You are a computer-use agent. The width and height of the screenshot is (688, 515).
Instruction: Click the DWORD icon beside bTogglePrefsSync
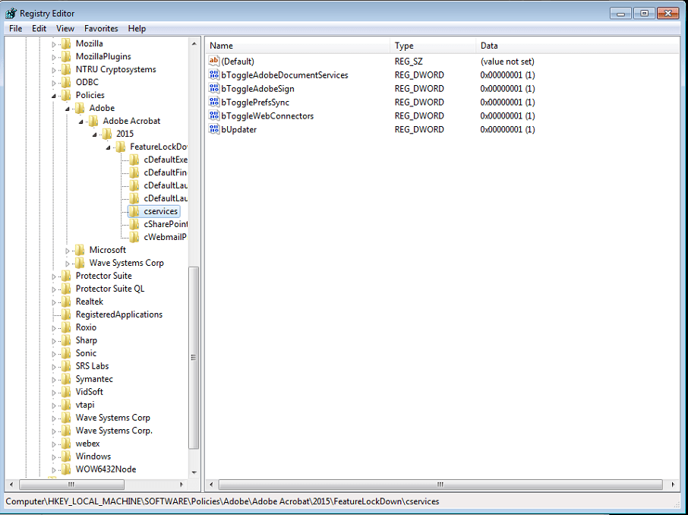pyautogui.click(x=215, y=102)
